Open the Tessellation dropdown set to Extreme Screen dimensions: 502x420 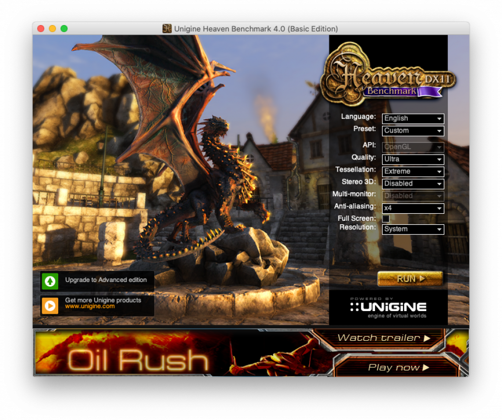click(x=413, y=171)
